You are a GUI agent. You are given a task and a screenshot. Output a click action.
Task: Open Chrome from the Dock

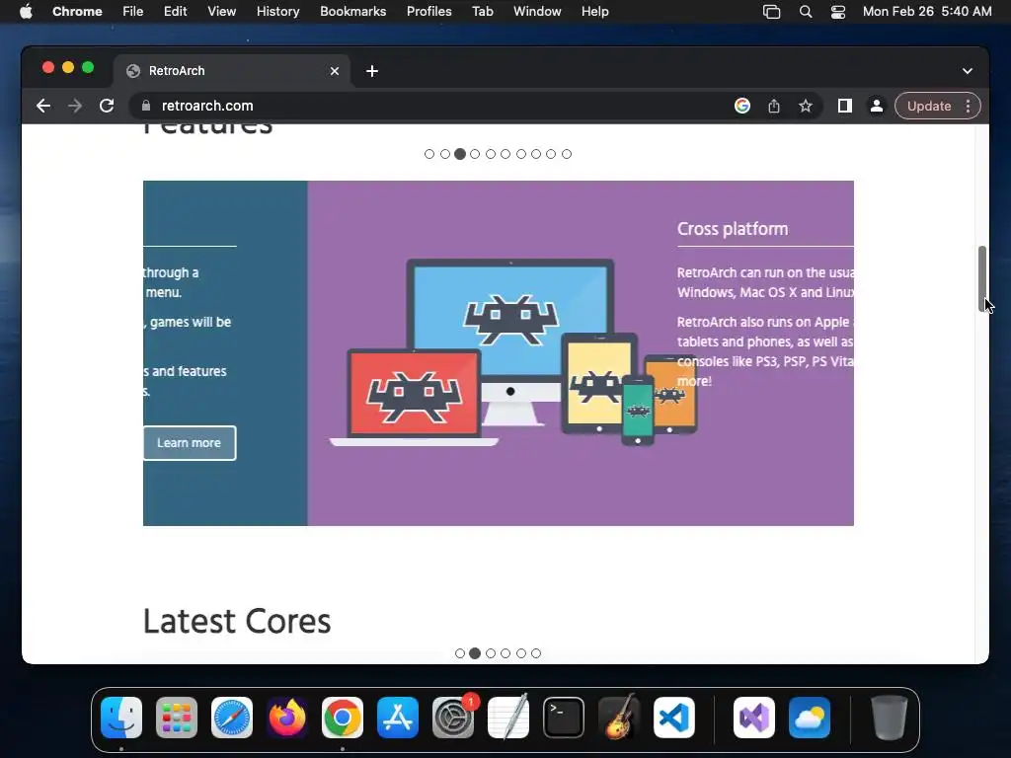pyautogui.click(x=343, y=718)
